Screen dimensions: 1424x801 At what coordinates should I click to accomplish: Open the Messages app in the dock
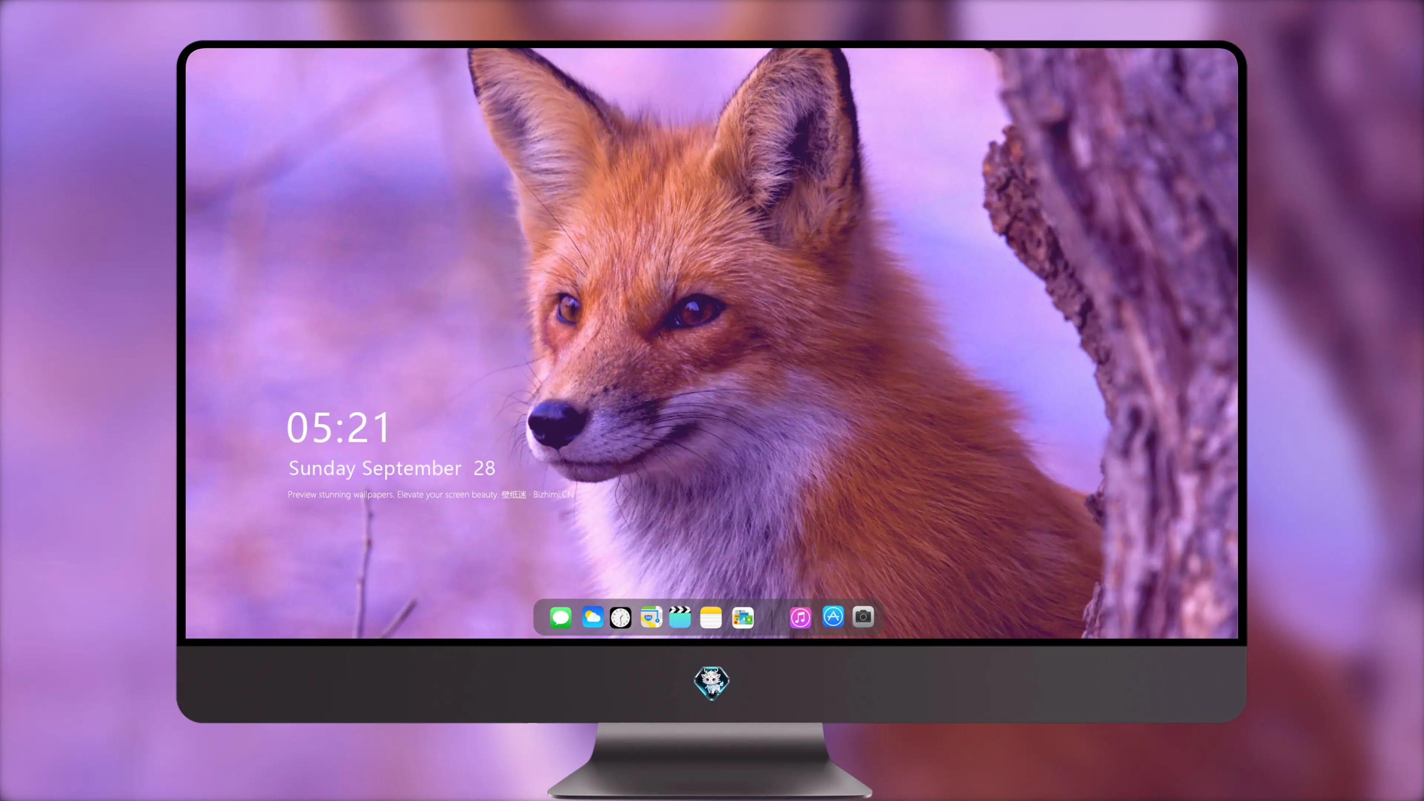point(561,617)
